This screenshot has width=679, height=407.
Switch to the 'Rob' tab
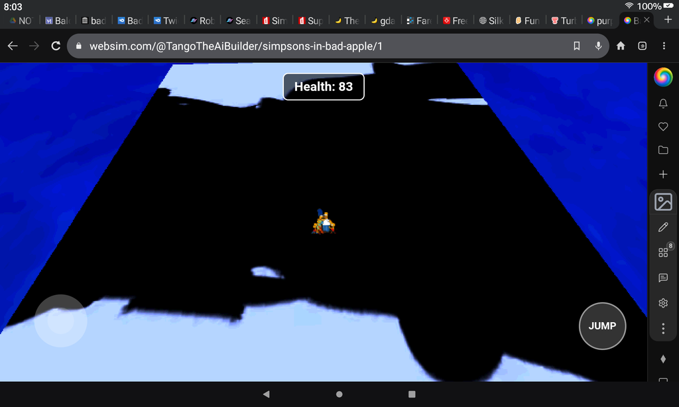[202, 21]
